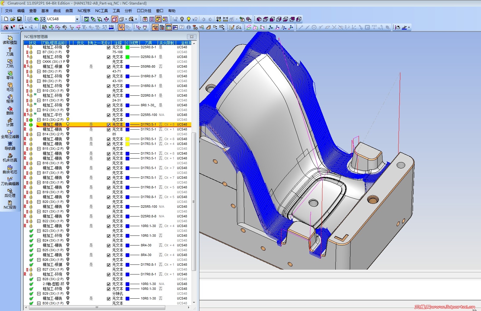Uncheck U checkbox in highlighted 精加工-精铣 D17R3.5-1 row
Screen dimensions: 481x311
click(108, 124)
